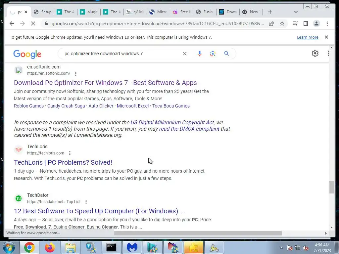The width and height of the screenshot is (339, 254).
Task: Open Action Center flag icon in tray
Action: [x=290, y=248]
